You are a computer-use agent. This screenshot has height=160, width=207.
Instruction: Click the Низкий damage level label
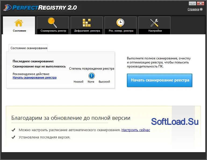click(x=78, y=82)
